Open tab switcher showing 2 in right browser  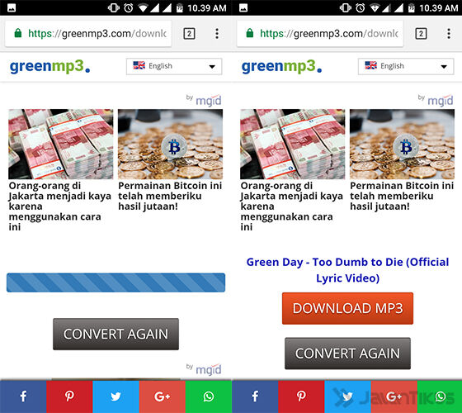point(421,34)
